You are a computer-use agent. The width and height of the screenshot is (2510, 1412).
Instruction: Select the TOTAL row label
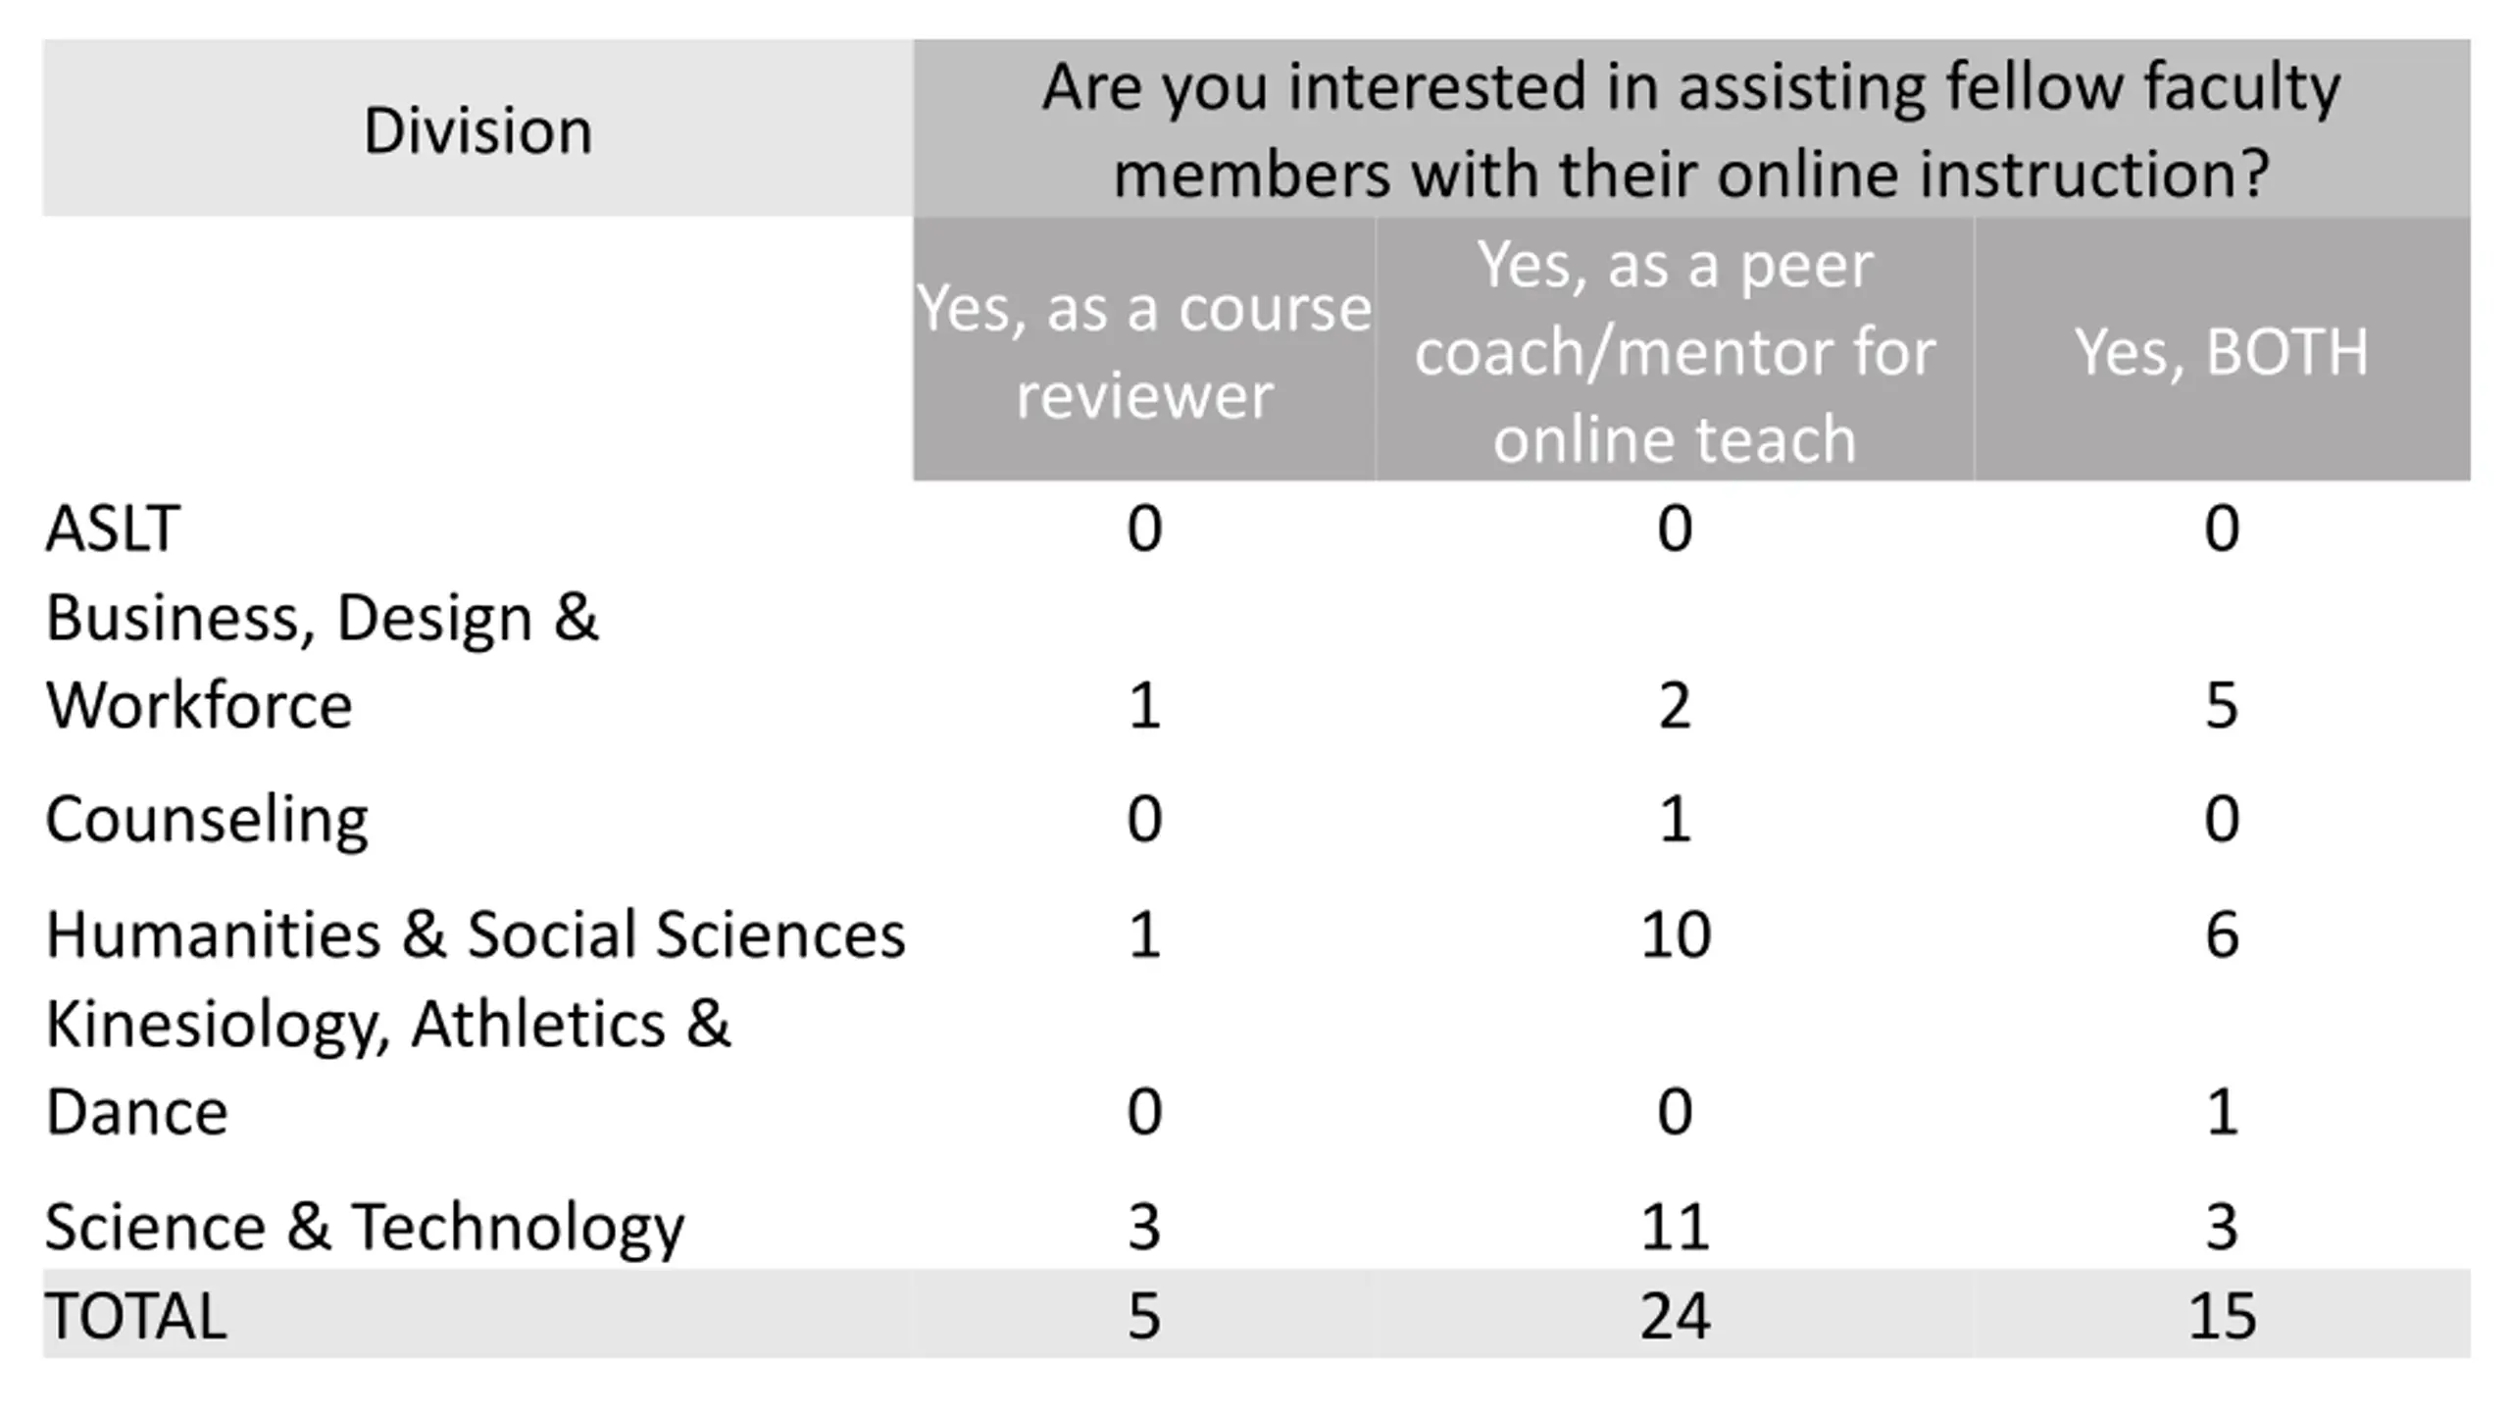[x=136, y=1315]
